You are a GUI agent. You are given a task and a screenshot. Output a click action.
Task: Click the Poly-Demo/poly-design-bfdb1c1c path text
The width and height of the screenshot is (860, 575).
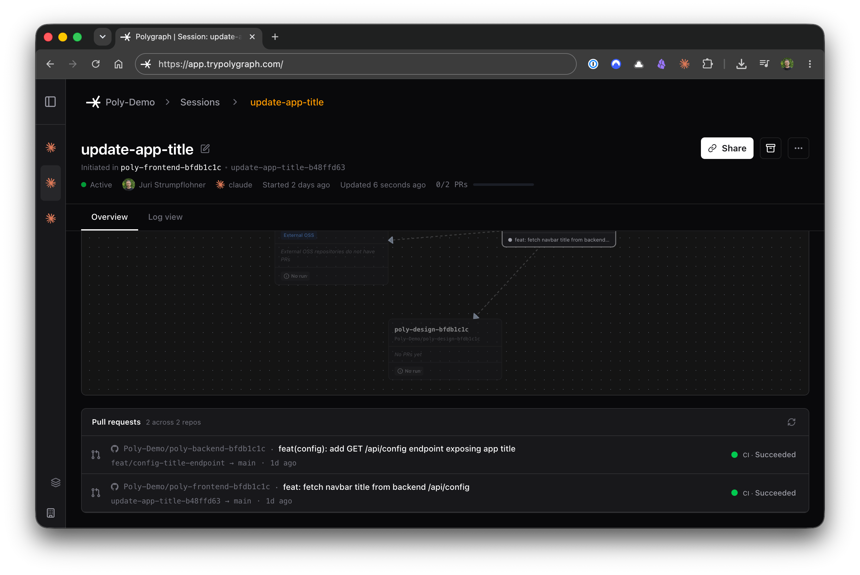[x=437, y=338]
